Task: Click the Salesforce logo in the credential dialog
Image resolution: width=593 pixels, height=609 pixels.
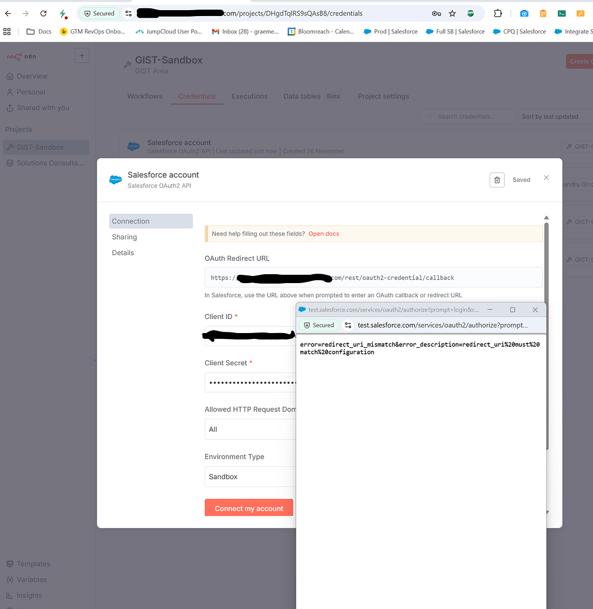Action: 115,179
